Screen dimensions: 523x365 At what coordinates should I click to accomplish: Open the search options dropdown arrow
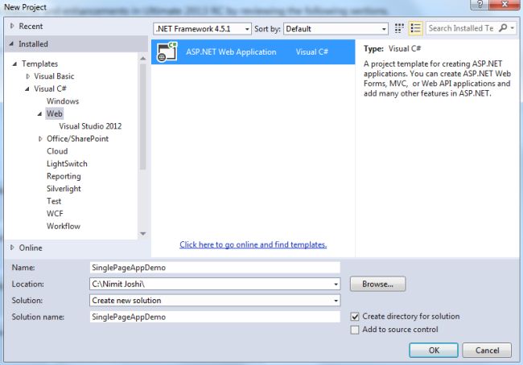[513, 28]
